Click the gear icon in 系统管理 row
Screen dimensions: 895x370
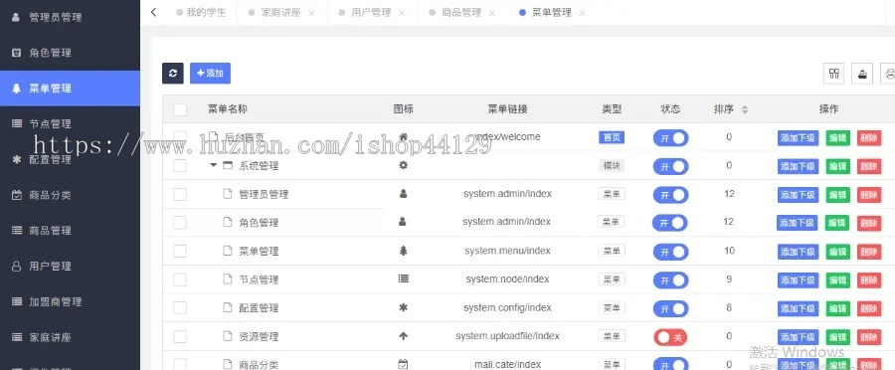point(403,165)
